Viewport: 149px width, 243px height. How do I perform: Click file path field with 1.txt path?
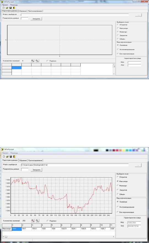coord(75,165)
